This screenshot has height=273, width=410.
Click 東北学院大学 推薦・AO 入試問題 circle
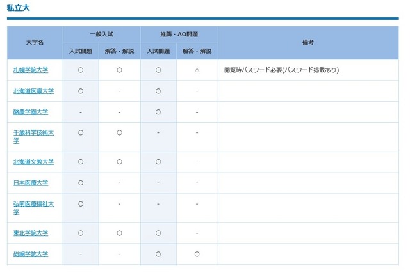coord(158,233)
